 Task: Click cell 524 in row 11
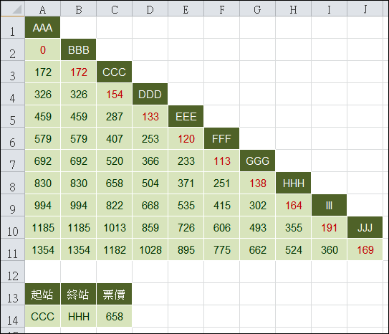click(293, 249)
